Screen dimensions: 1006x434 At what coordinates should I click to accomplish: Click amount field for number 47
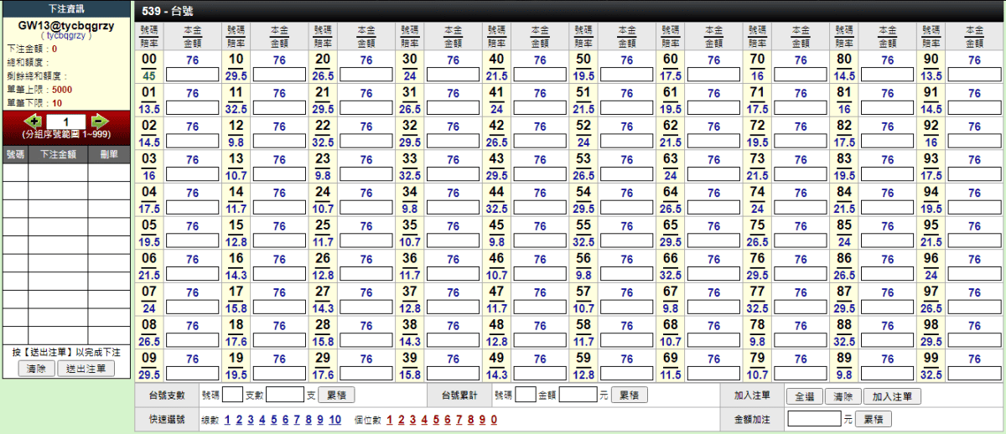540,307
